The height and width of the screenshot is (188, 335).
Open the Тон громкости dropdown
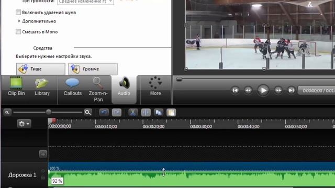[85, 2]
